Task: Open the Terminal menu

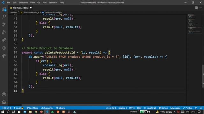Action: pyautogui.click(x=53, y=3)
